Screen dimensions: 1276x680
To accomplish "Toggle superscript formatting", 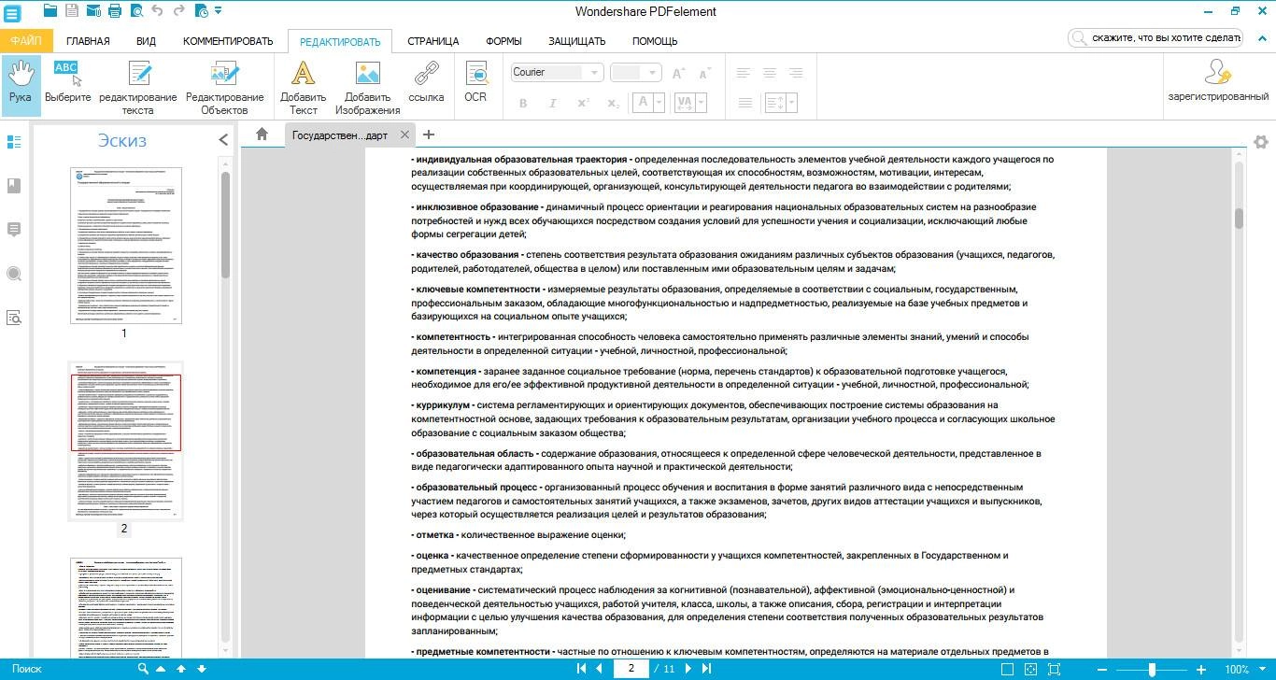I will point(583,103).
